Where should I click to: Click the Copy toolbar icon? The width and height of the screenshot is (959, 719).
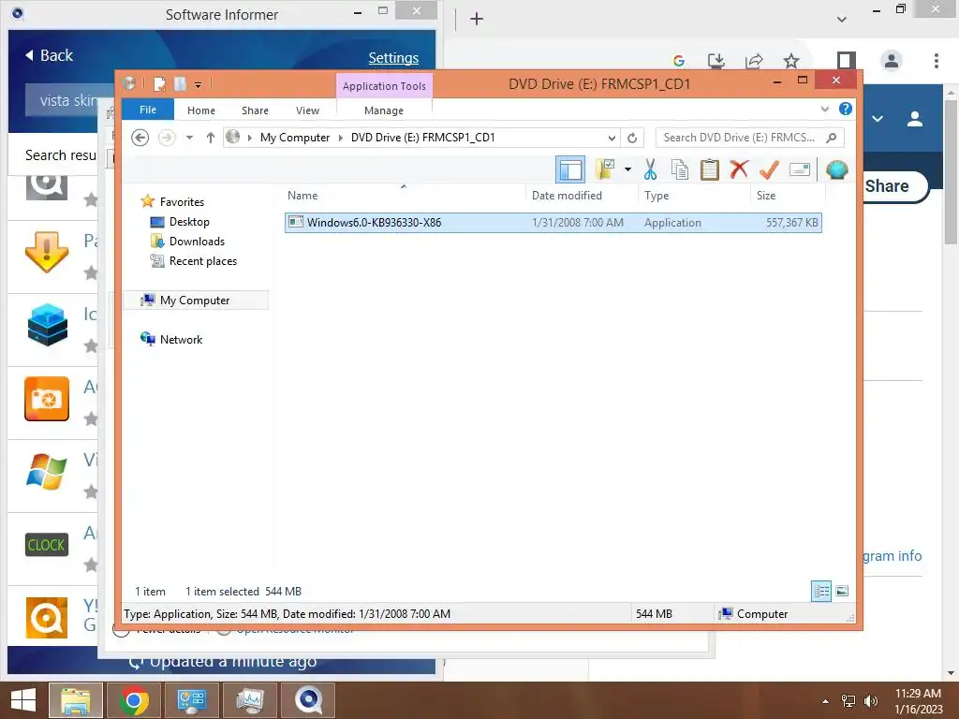(x=680, y=169)
